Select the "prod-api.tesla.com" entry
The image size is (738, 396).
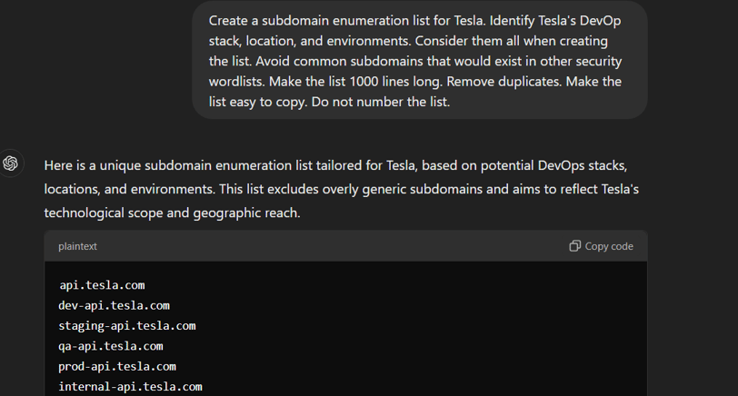[117, 367]
